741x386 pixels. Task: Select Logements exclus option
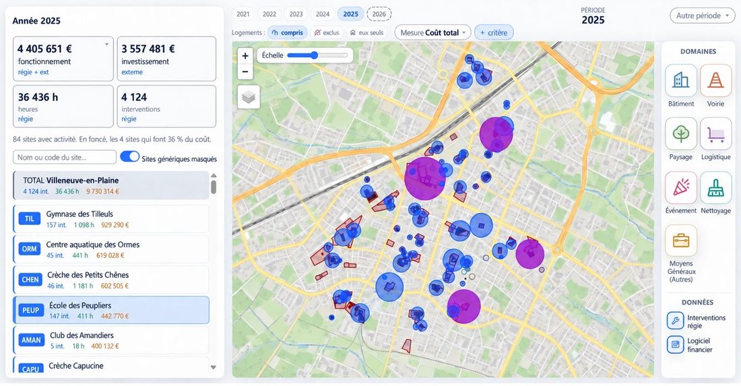(327, 32)
